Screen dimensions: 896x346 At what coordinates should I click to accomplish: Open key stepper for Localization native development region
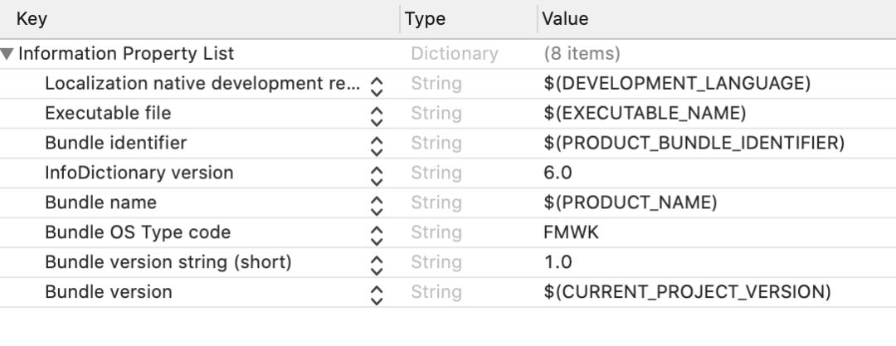(377, 84)
